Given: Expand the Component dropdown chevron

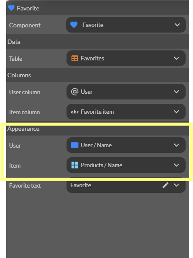Looking at the screenshot, I should click(177, 25).
